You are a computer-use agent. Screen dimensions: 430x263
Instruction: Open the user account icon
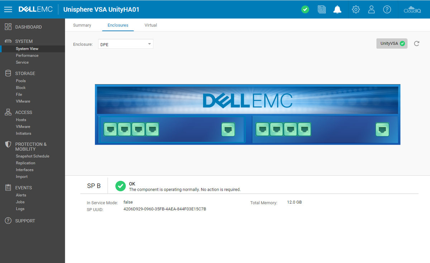[x=372, y=10]
